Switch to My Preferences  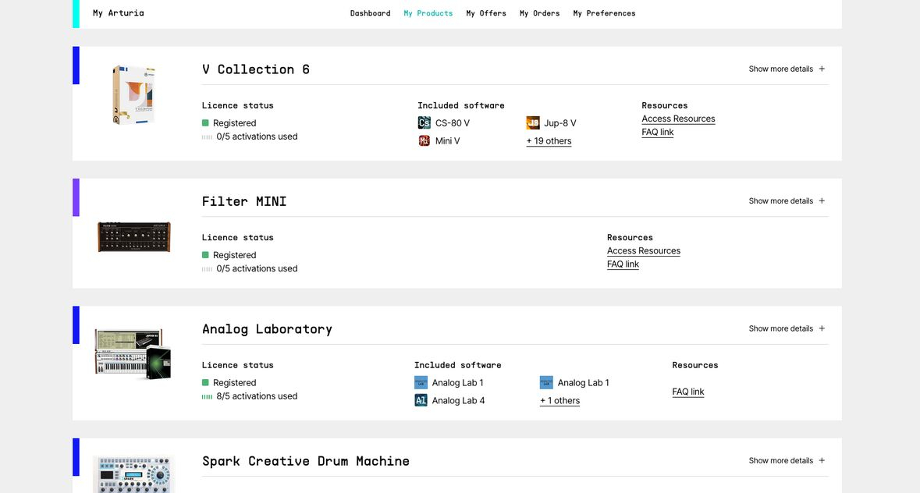point(604,13)
